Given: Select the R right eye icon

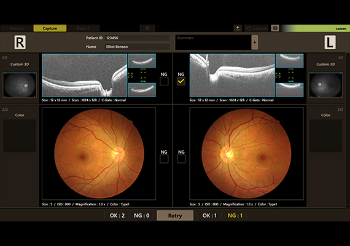Looking at the screenshot, I should 20,42.
